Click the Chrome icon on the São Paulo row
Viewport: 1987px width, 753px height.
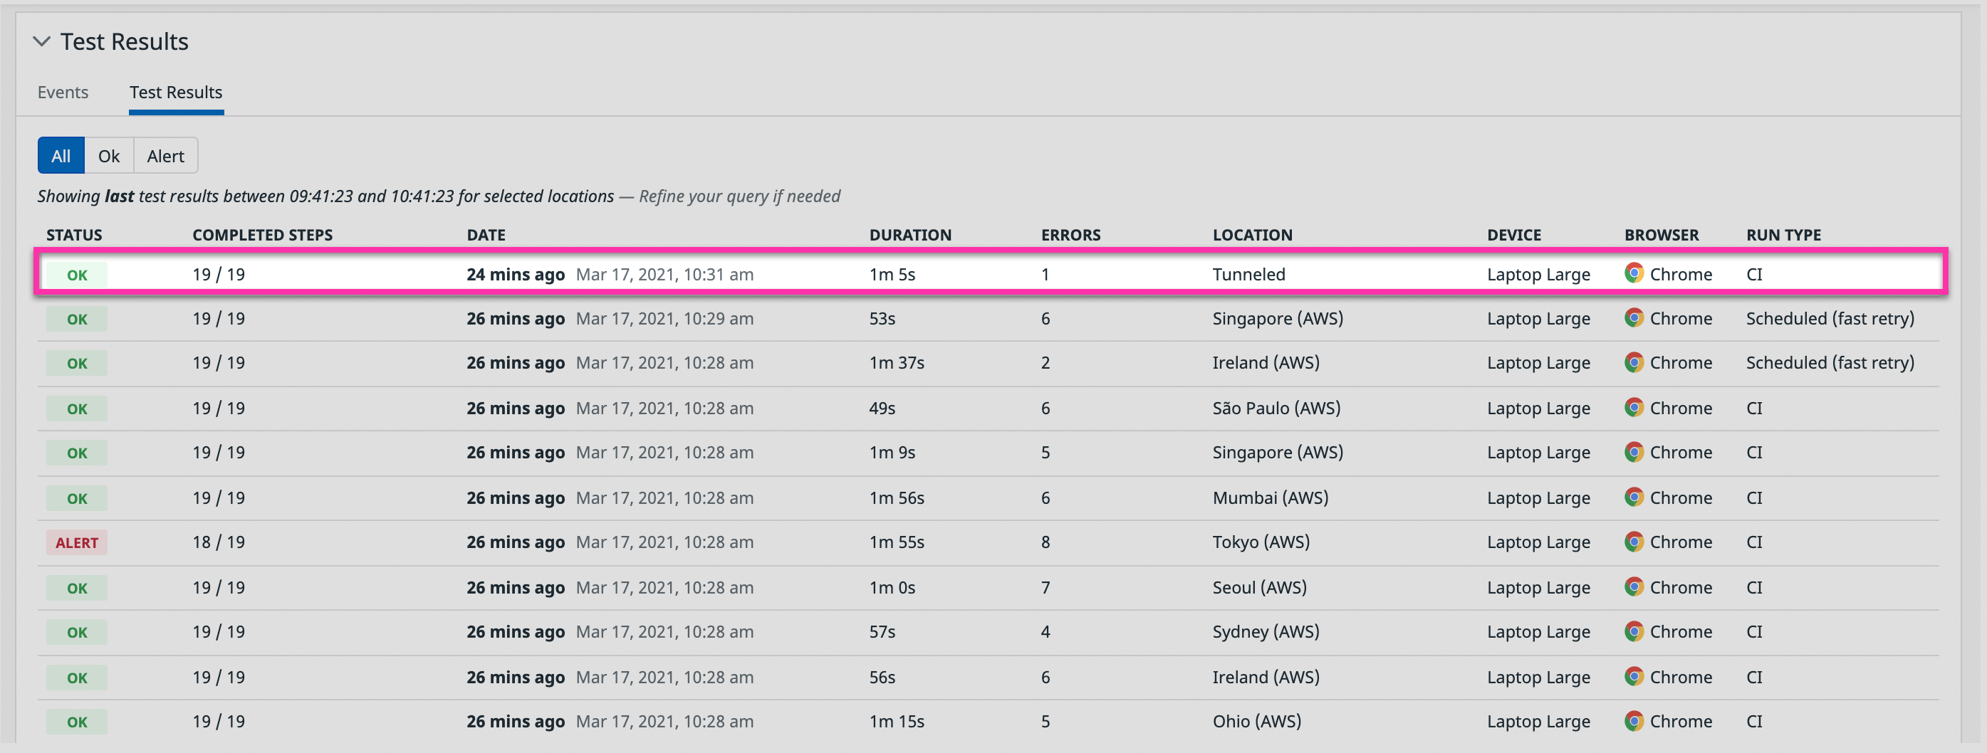1634,408
